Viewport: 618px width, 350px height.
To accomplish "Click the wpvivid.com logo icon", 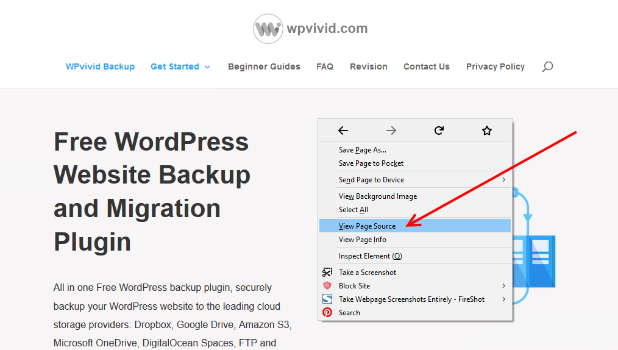I will point(268,29).
